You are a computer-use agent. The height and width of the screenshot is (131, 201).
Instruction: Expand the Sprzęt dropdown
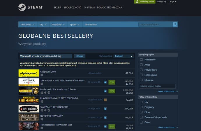(75, 25)
